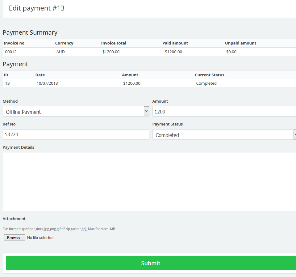Viewport: 296px width, 277px height.
Task: Focus the Payment Details text area
Action: (149, 181)
